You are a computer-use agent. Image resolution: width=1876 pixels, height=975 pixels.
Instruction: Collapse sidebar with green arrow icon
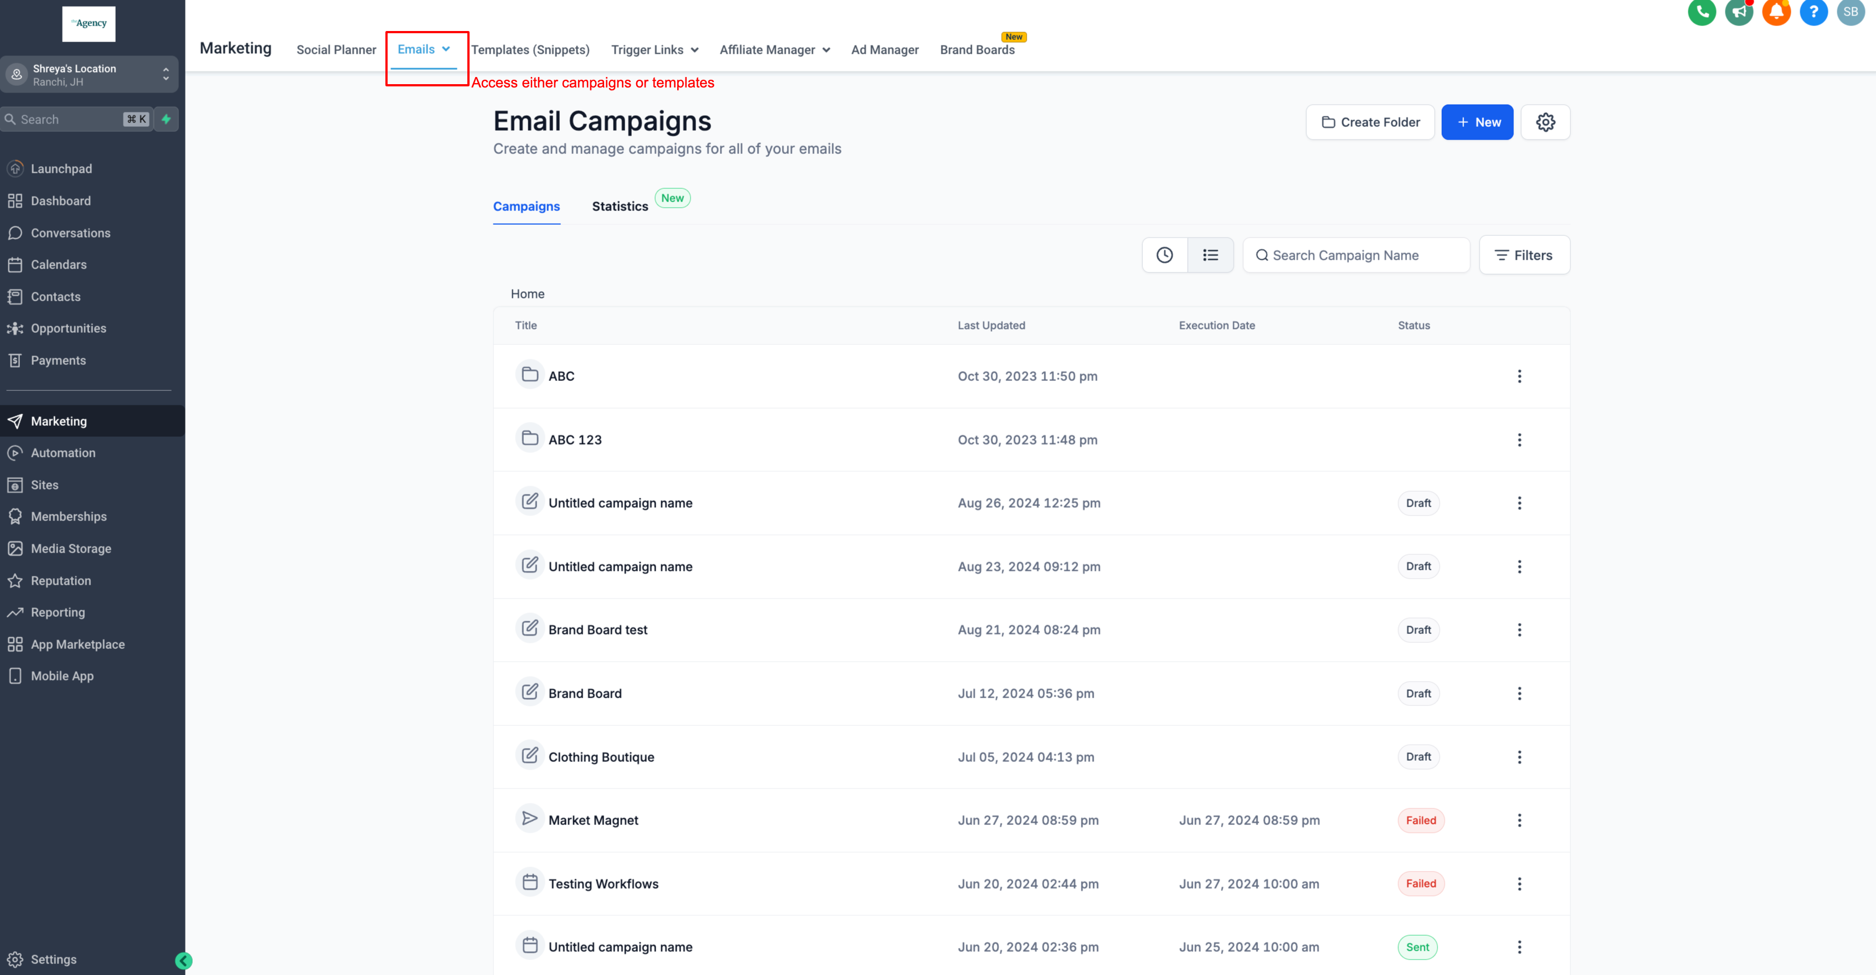tap(183, 961)
